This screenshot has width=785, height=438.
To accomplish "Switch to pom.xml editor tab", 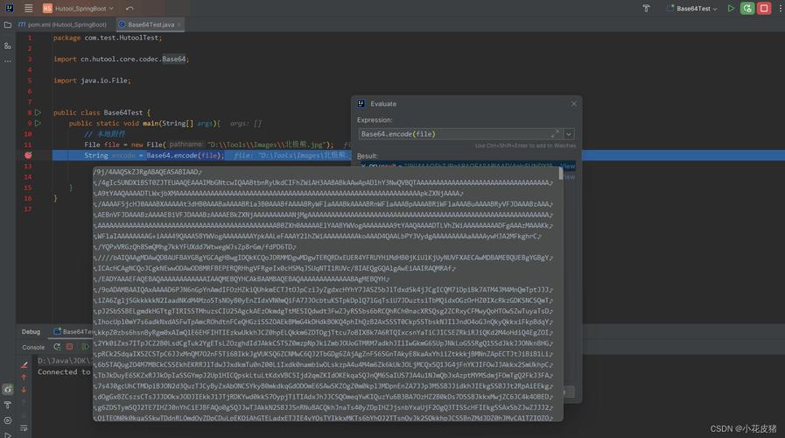I will click(63, 24).
